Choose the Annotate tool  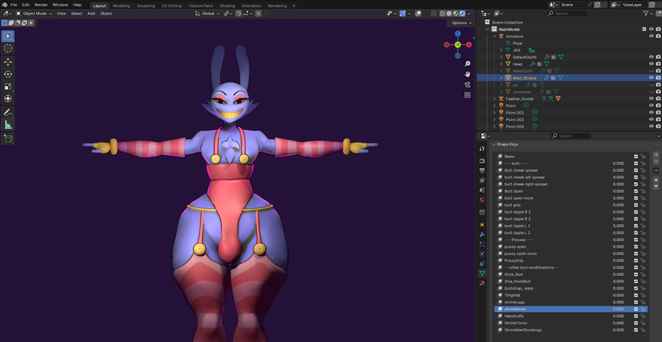click(8, 112)
